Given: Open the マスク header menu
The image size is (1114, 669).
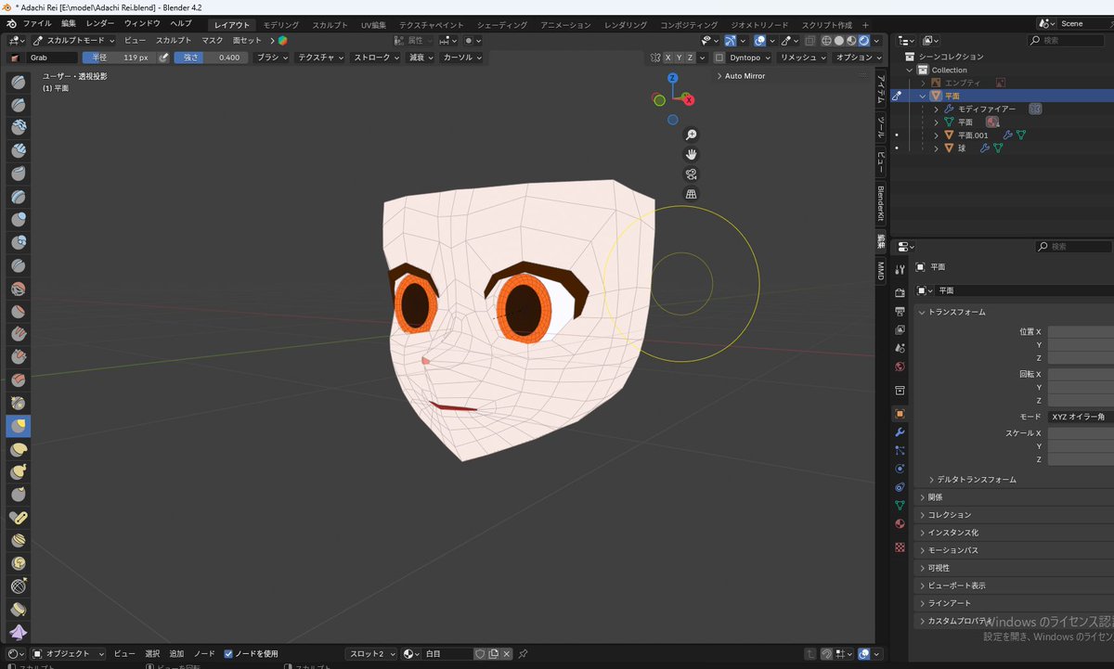Looking at the screenshot, I should [x=213, y=41].
